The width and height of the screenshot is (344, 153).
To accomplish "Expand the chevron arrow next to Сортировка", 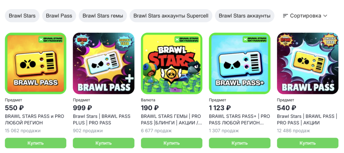I will (x=325, y=16).
